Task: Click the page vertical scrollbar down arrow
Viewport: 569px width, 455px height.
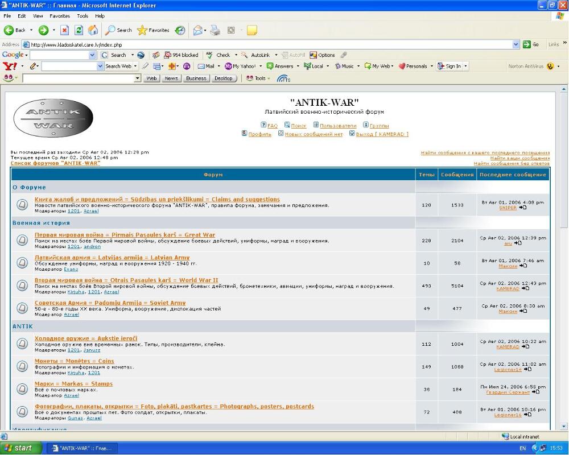Action: [x=563, y=427]
